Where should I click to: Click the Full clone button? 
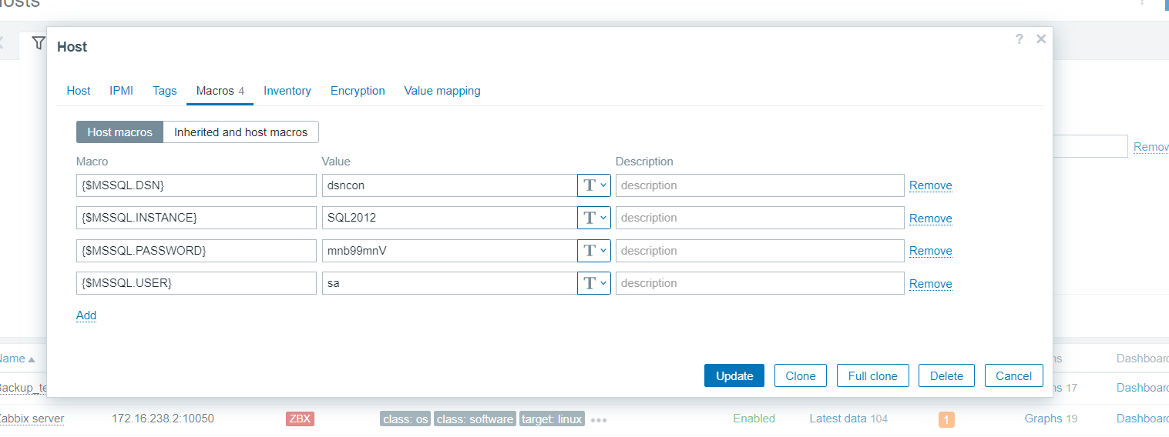872,376
